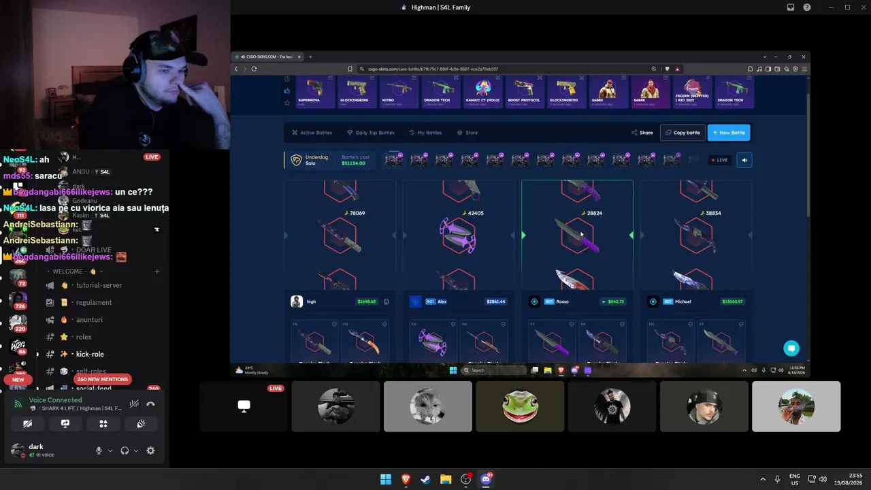Image resolution: width=871 pixels, height=490 pixels.
Task: Open the soundboard button in voice panel
Action: [141, 423]
